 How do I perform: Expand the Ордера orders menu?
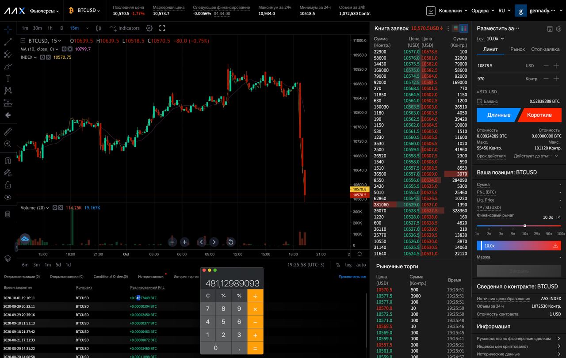click(x=483, y=11)
